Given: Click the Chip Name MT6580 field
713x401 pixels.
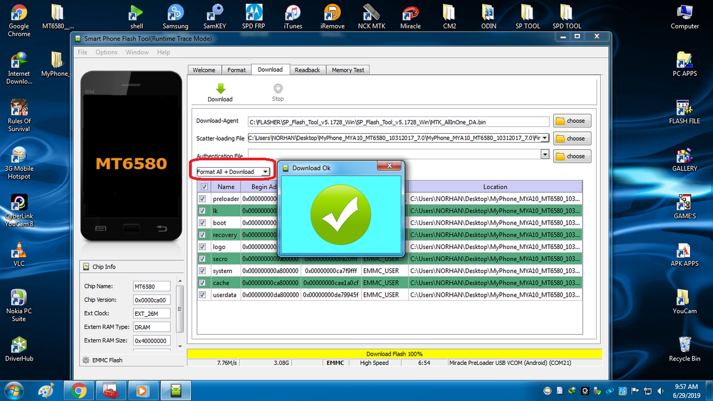Looking at the screenshot, I should tap(152, 286).
